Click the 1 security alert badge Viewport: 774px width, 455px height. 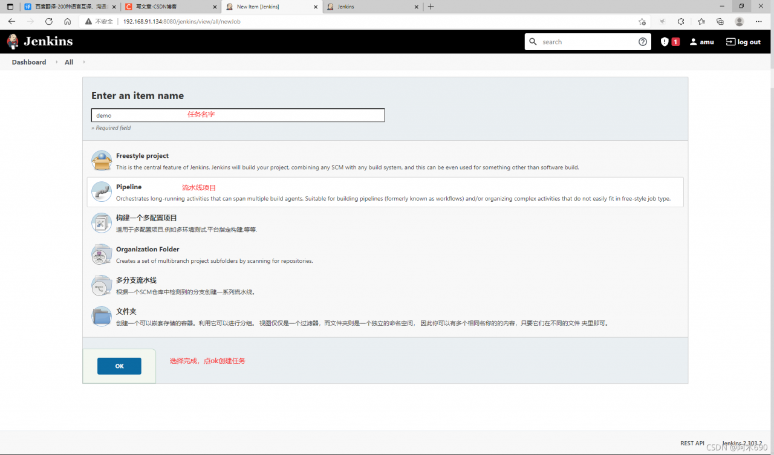point(675,42)
